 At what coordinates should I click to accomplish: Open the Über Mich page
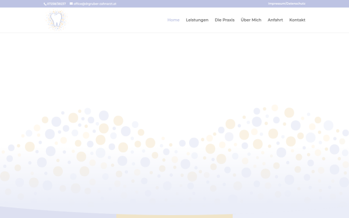(x=251, y=20)
